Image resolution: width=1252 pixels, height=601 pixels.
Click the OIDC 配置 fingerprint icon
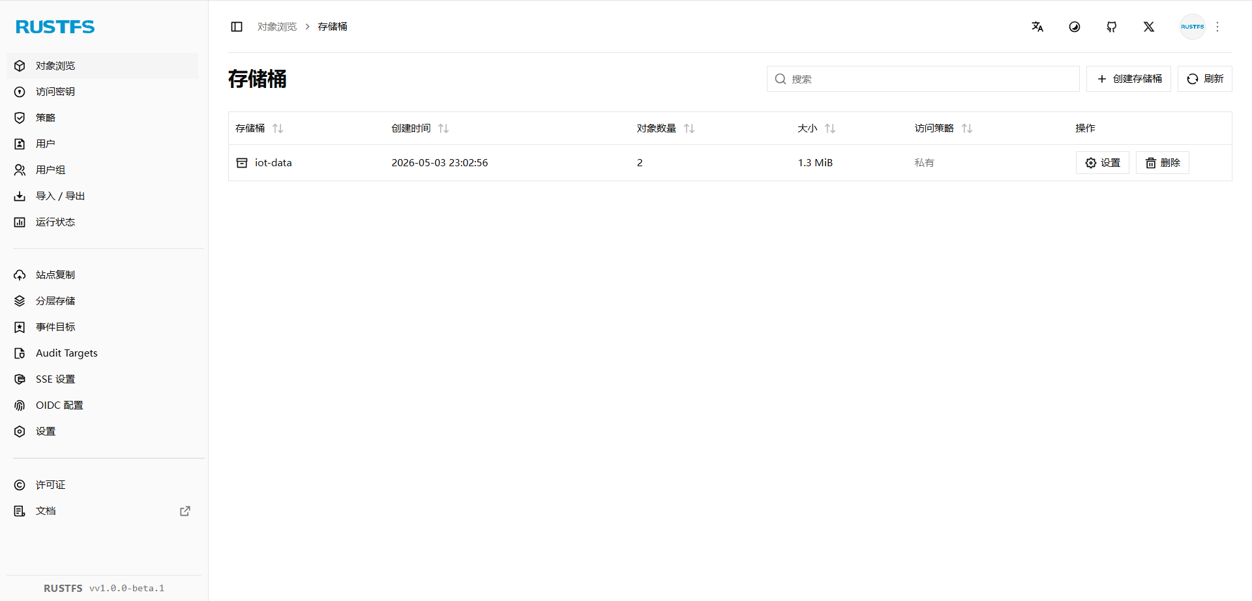pyautogui.click(x=20, y=405)
